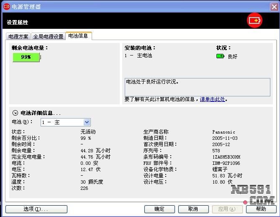The height and width of the screenshot is (217, 280).
Task: Click the 锂离子 chemistry value
Action: pos(220,169)
